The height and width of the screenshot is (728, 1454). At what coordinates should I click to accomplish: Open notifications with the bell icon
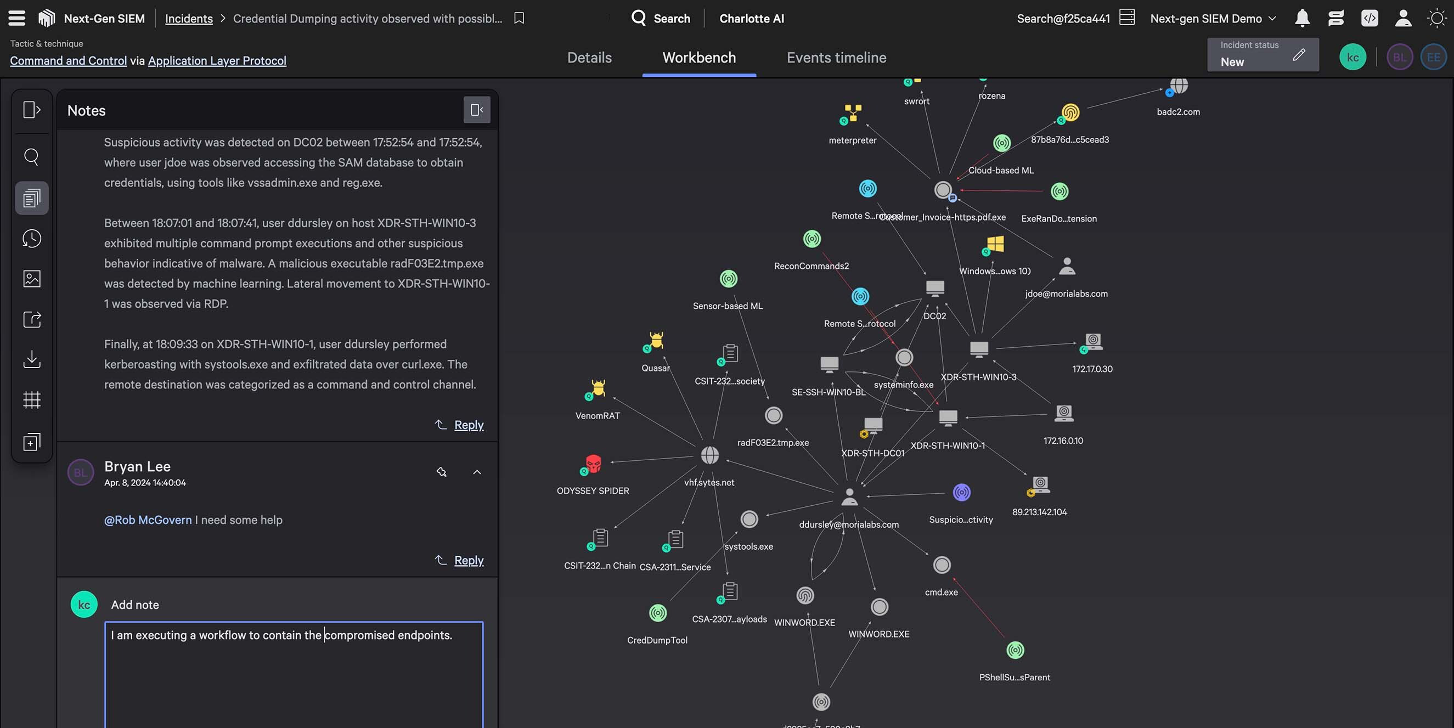click(1301, 18)
